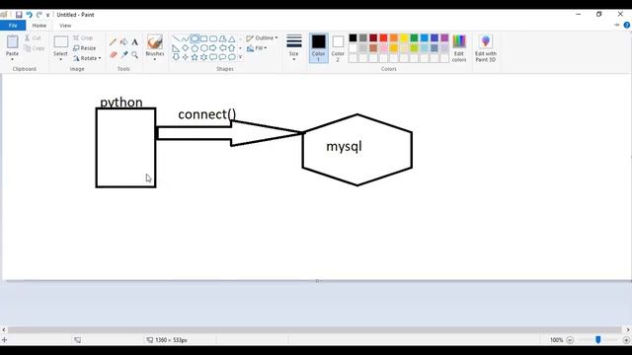Image resolution: width=632 pixels, height=355 pixels.
Task: Select the Fill with color bucket tool
Action: [x=123, y=41]
